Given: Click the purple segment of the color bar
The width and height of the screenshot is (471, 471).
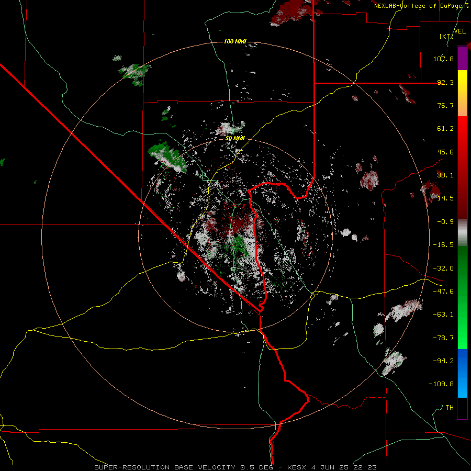Looking at the screenshot, I should tap(462, 58).
